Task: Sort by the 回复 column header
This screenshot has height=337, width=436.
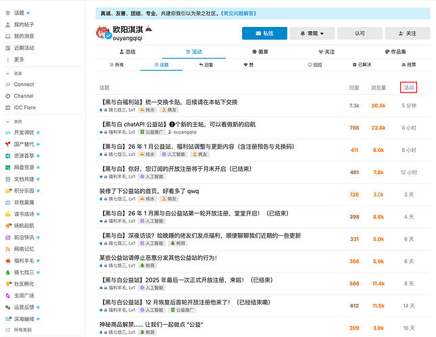Action: (354, 88)
